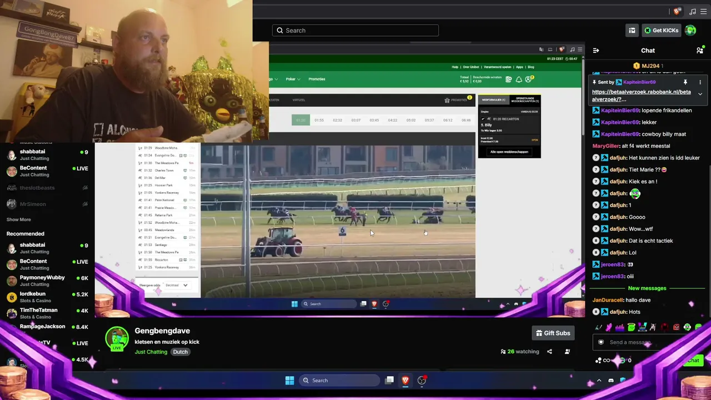Click the Blog link in Unibet header
Screen dimensions: 711x400
(x=531, y=67)
